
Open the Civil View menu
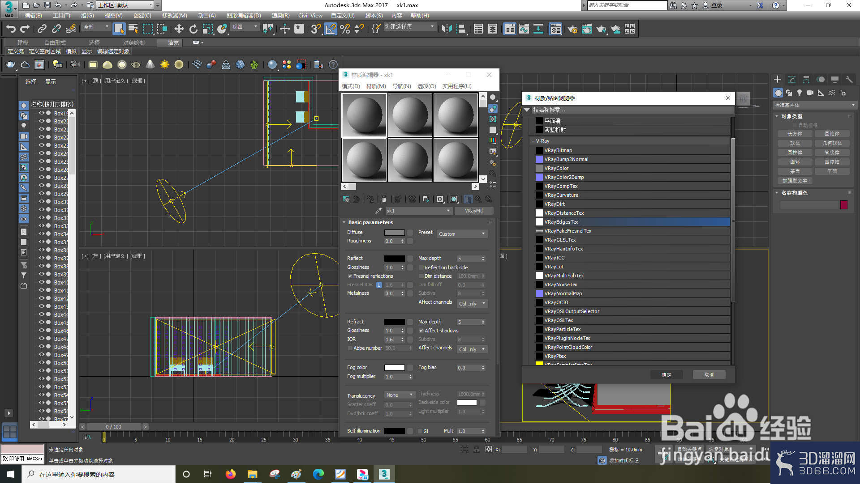tap(310, 16)
